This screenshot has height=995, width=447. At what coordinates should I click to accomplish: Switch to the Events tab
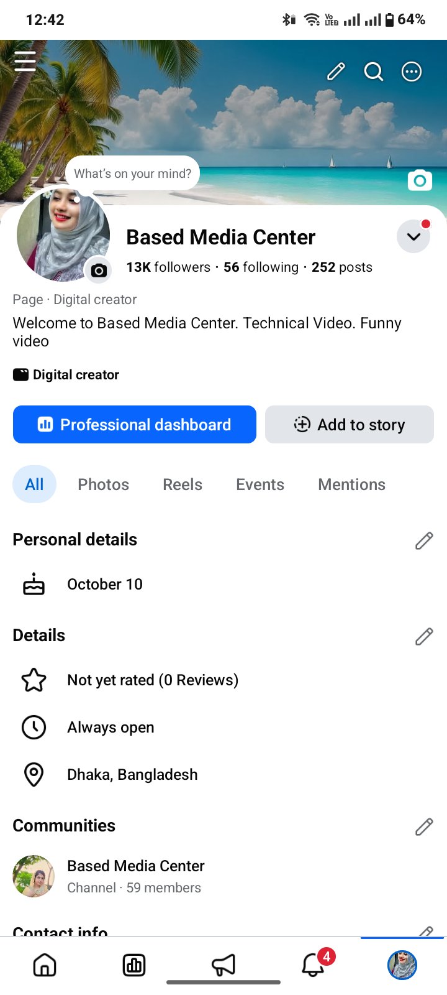(x=260, y=484)
